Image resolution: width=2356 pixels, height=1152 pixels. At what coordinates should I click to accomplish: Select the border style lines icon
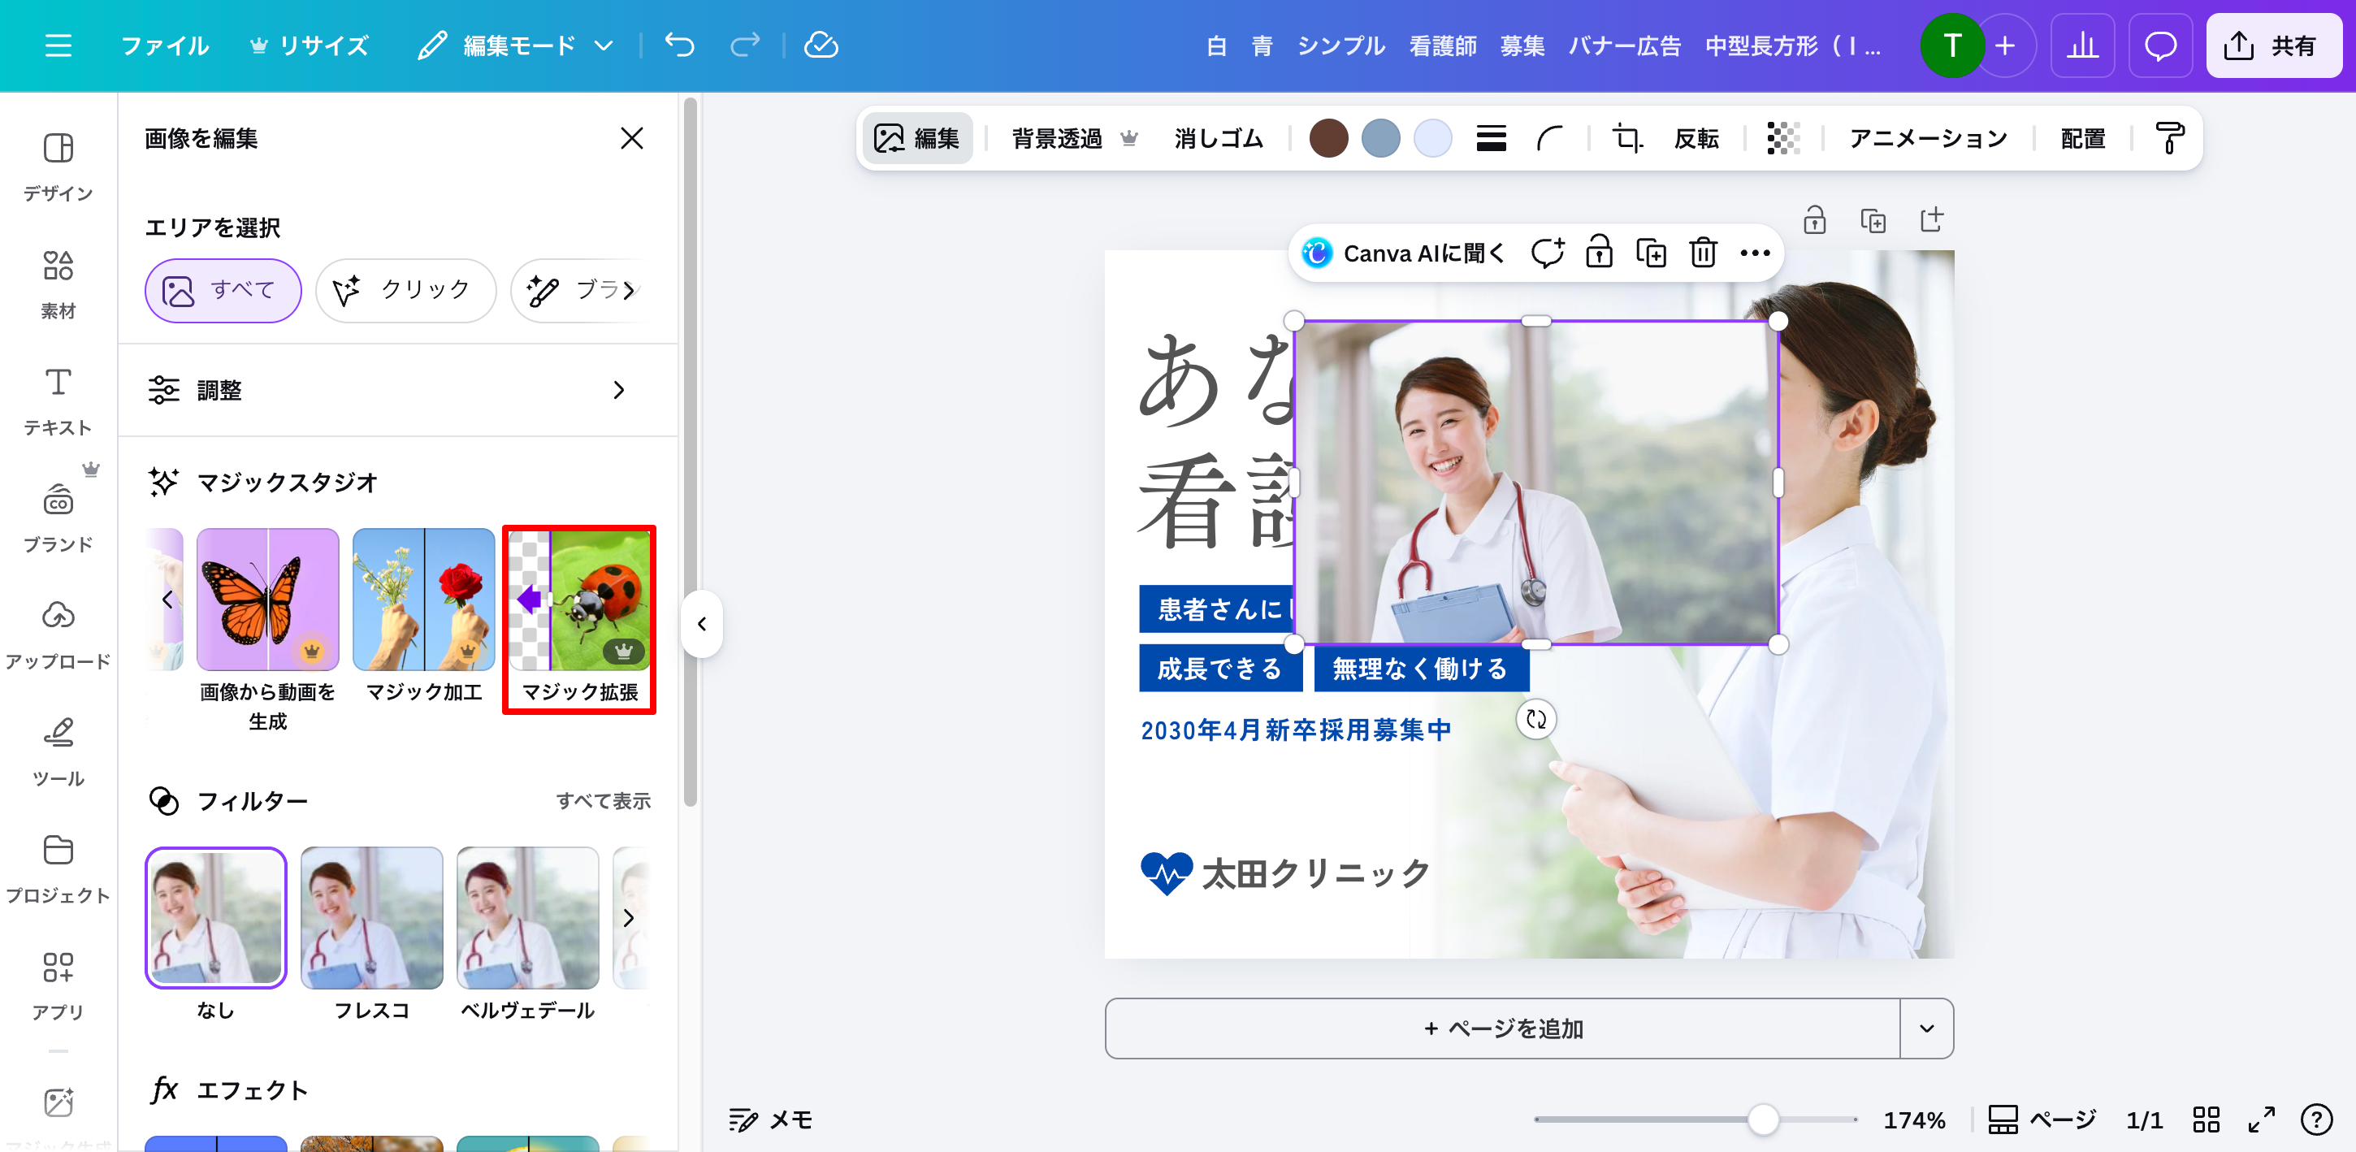[x=1491, y=138]
